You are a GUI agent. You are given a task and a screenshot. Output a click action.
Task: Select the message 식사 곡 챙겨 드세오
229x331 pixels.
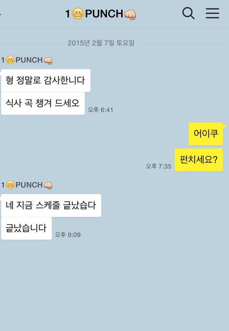pos(43,103)
